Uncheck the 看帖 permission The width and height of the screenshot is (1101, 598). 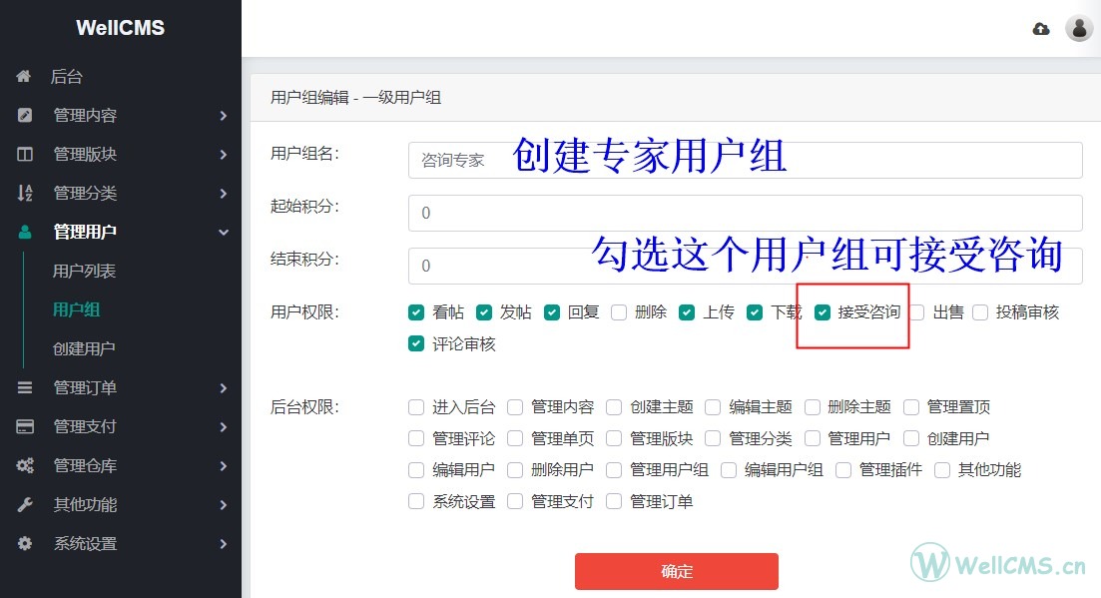point(416,312)
